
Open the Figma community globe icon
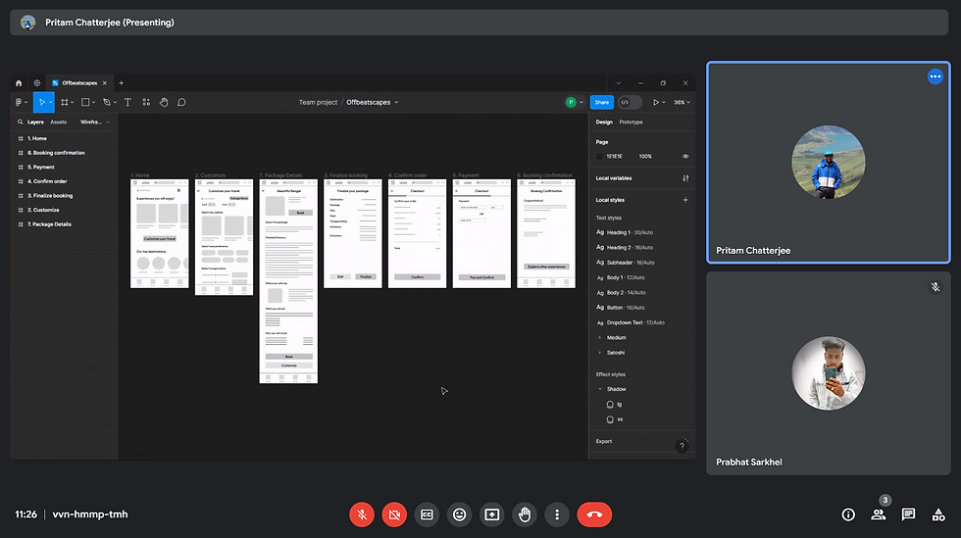(37, 82)
